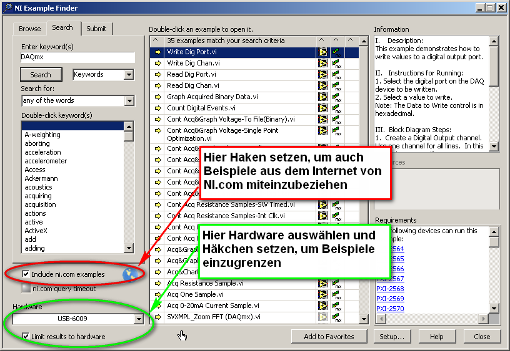Select the keyword 'Ackermann' in the list
This screenshot has height=351, width=510.
(41, 178)
